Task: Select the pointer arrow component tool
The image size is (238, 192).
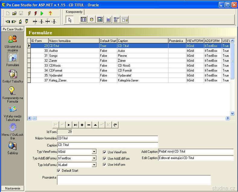Action: click(70, 20)
